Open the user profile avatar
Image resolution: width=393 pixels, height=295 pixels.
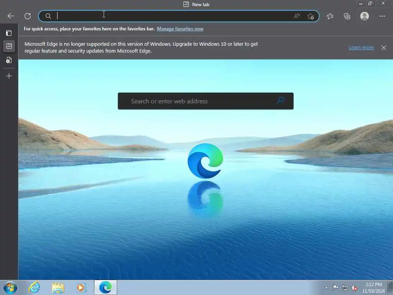pyautogui.click(x=365, y=16)
